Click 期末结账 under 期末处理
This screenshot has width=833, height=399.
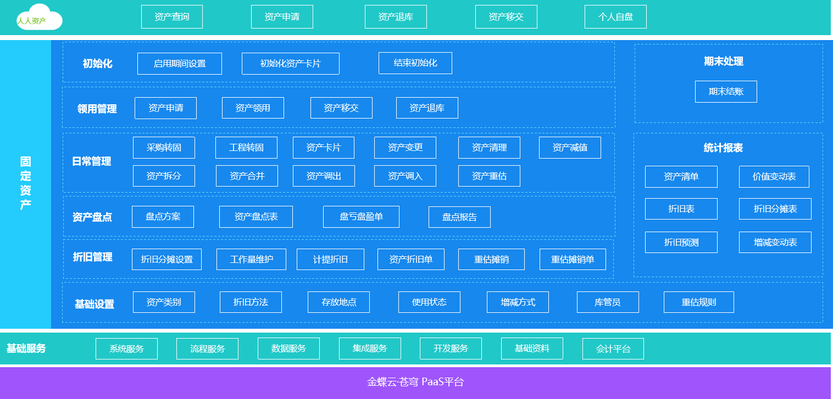point(726,92)
